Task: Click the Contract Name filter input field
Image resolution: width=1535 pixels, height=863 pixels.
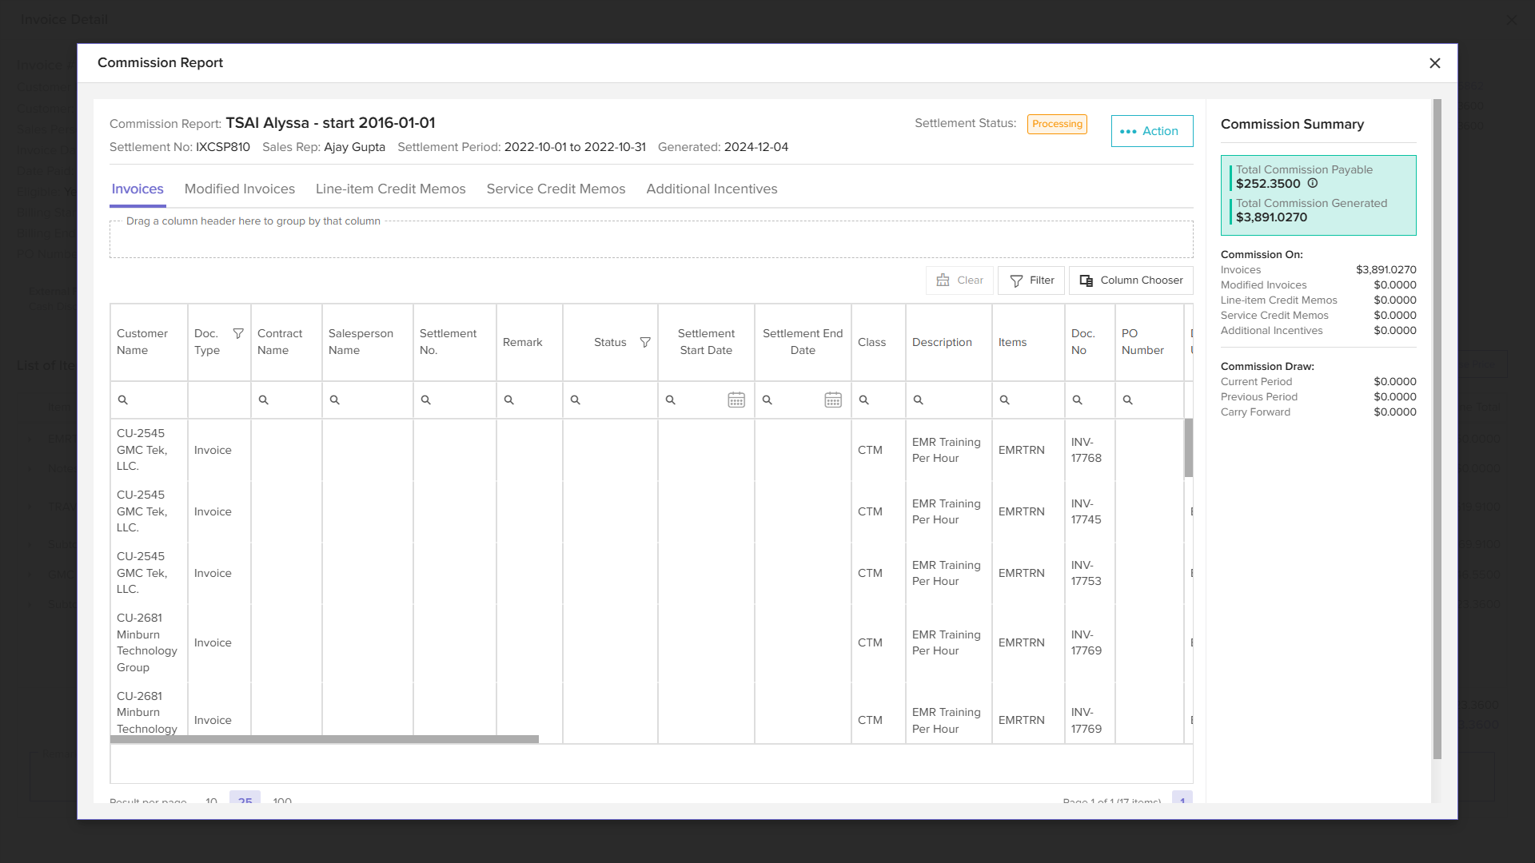Action: tap(293, 400)
